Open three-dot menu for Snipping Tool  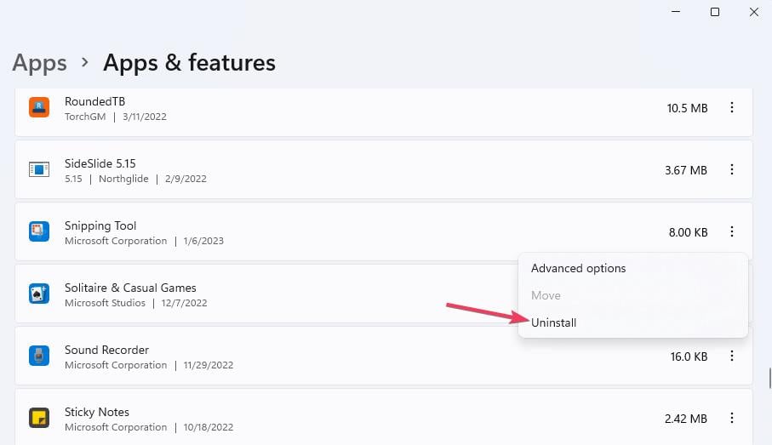[732, 231]
